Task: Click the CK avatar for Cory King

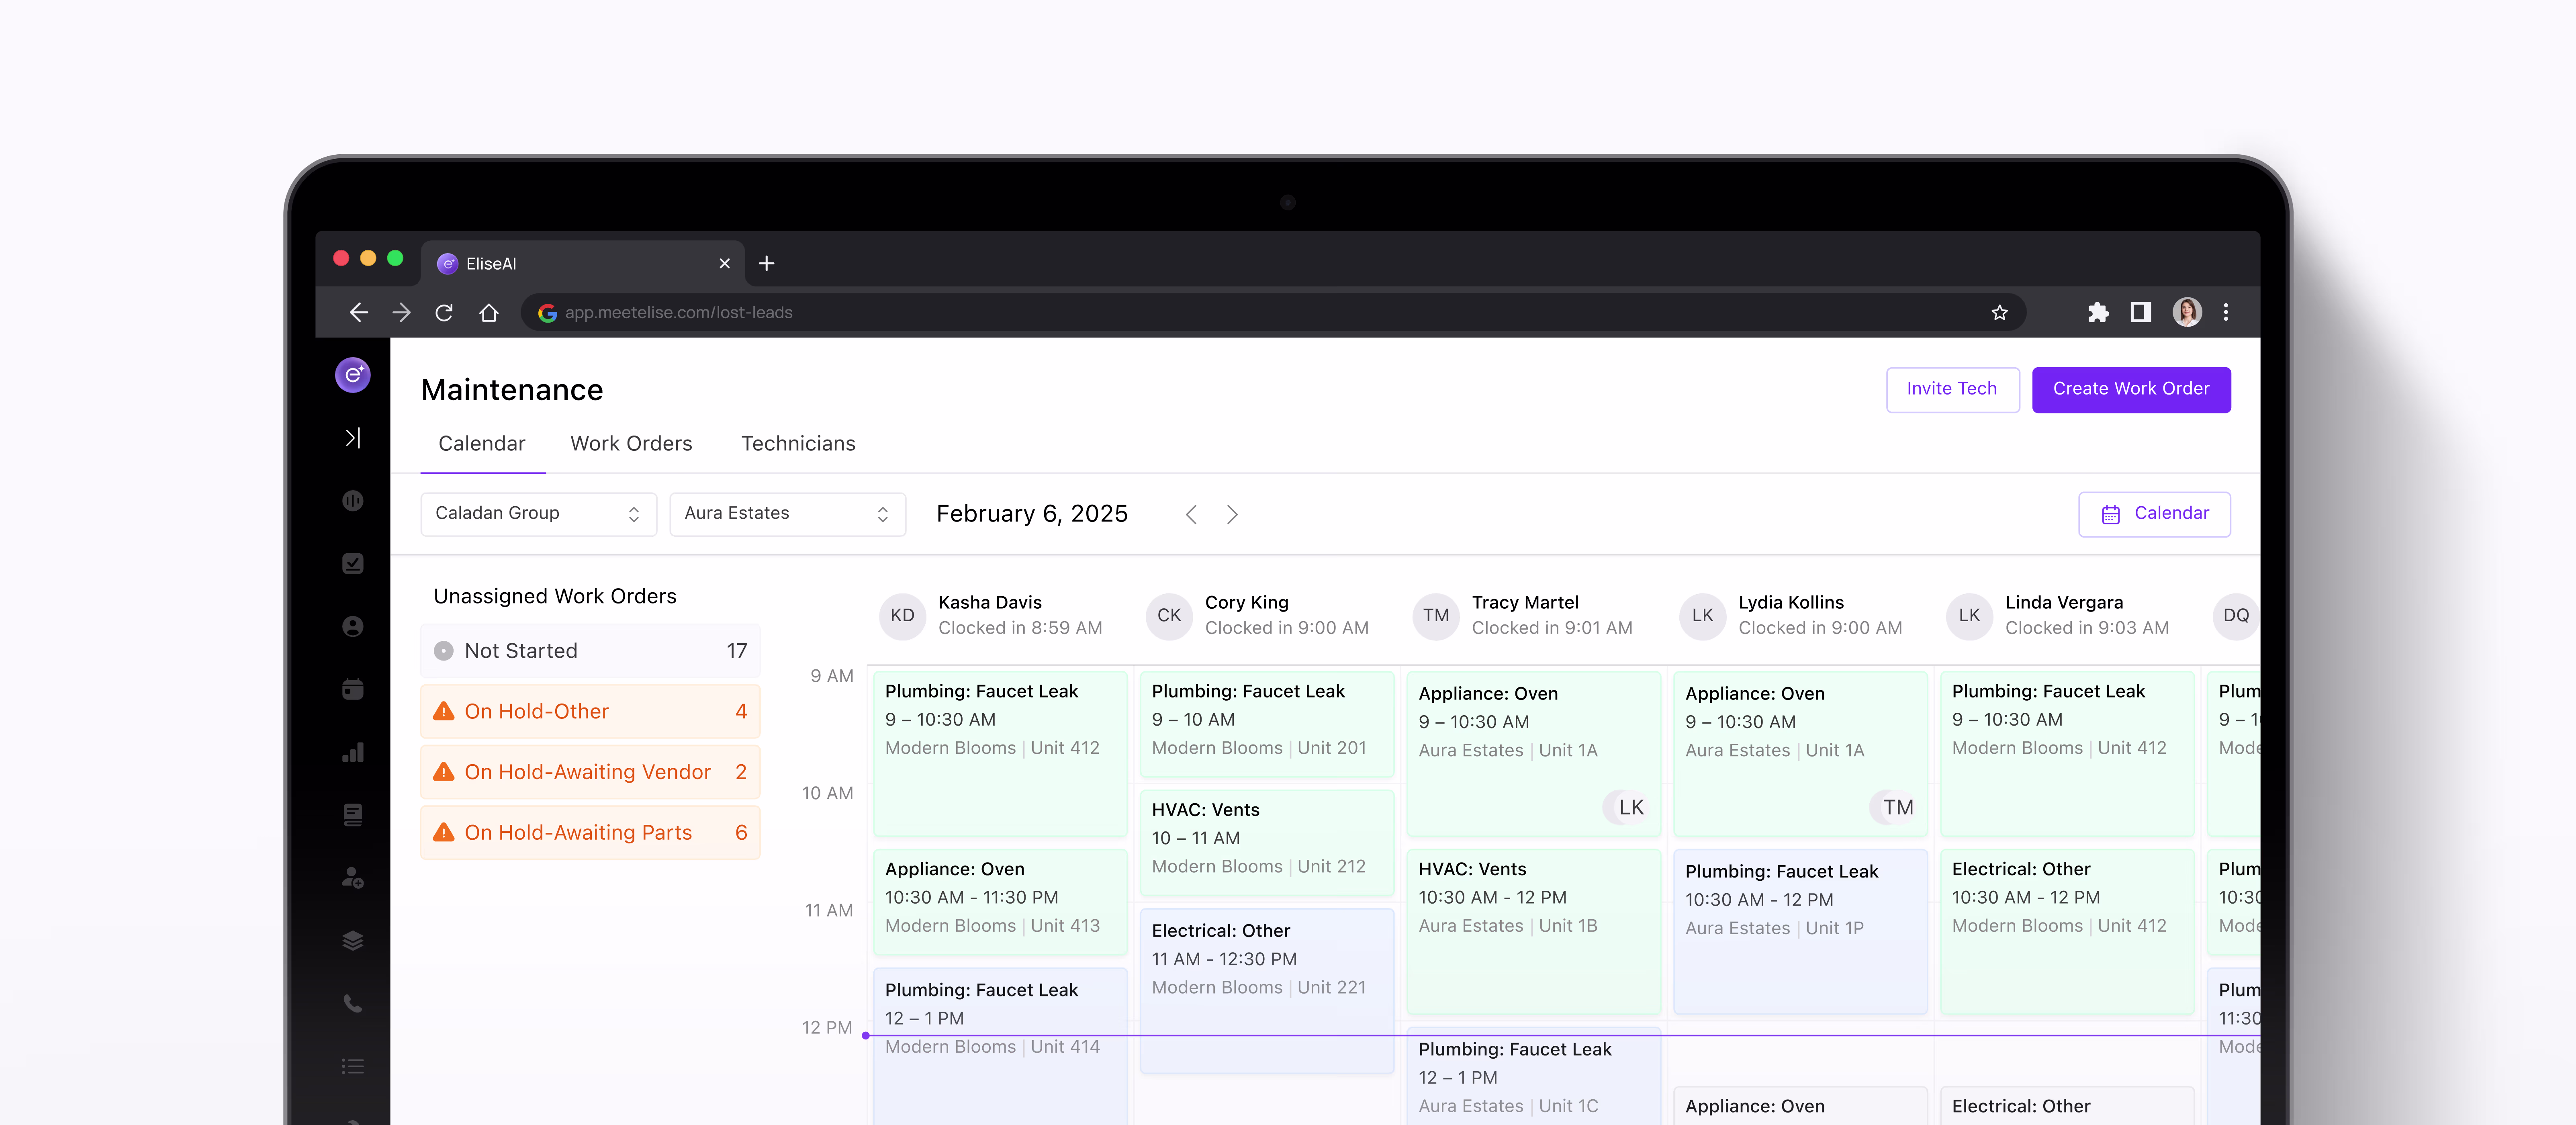Action: pos(1169,616)
